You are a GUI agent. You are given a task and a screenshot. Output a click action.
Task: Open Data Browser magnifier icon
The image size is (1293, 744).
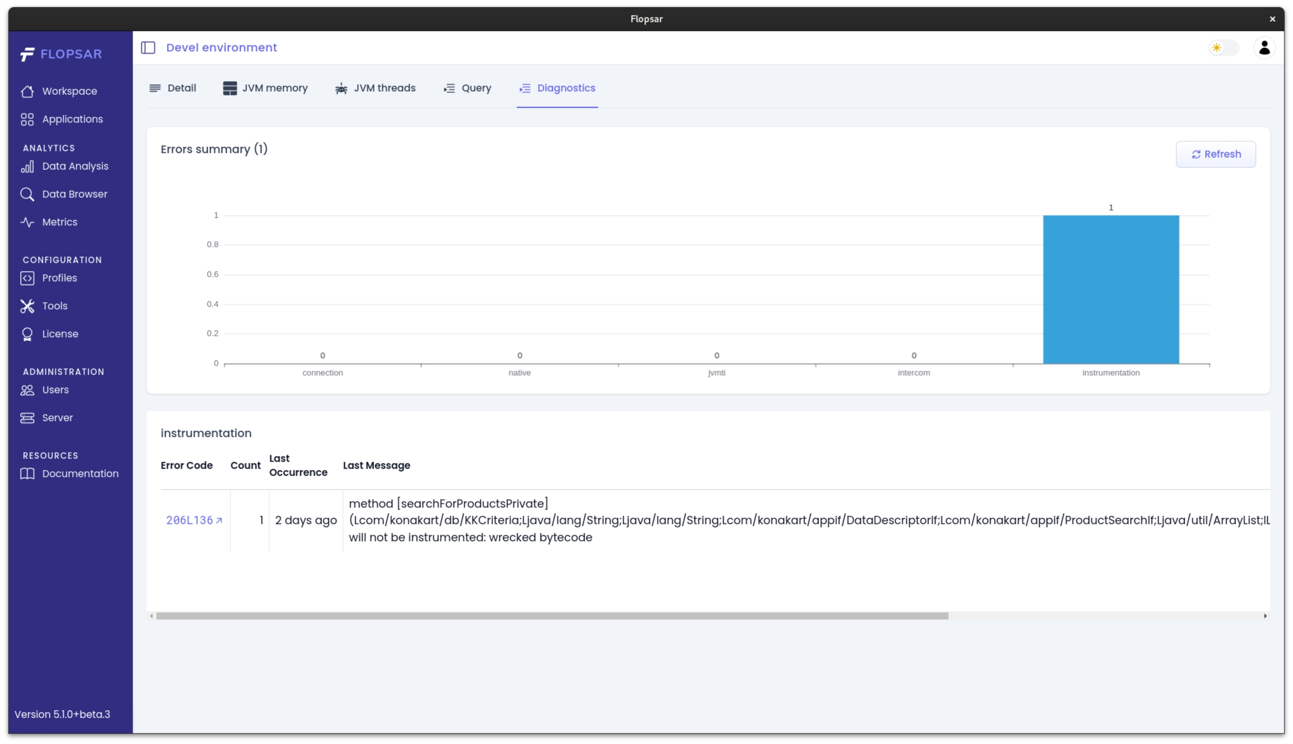tap(27, 194)
